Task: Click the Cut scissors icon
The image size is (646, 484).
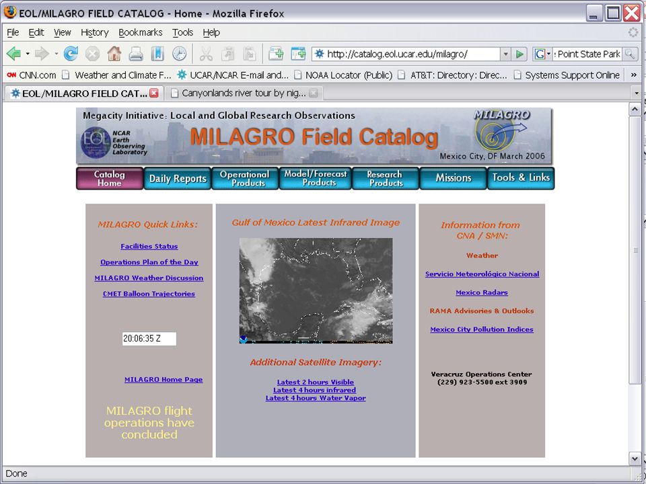Action: pos(206,54)
